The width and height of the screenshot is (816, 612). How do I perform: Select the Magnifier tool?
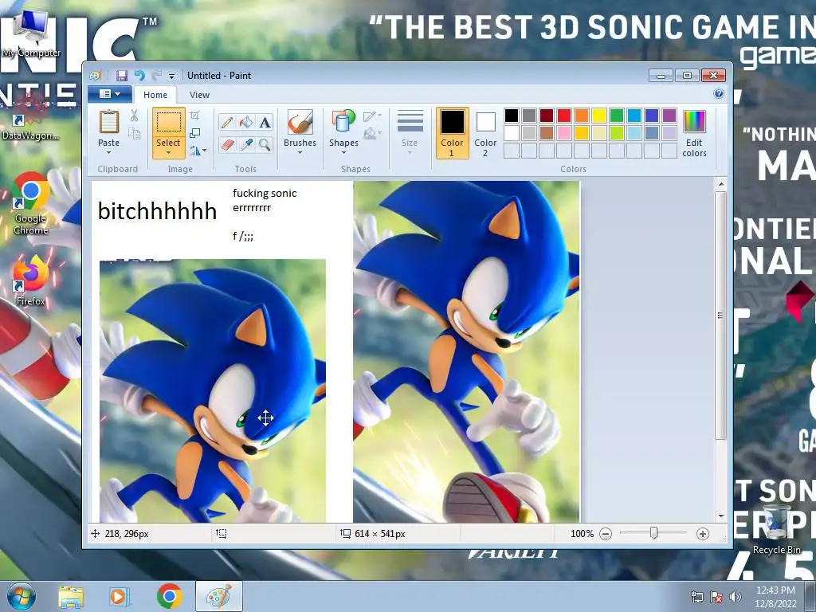tap(265, 145)
